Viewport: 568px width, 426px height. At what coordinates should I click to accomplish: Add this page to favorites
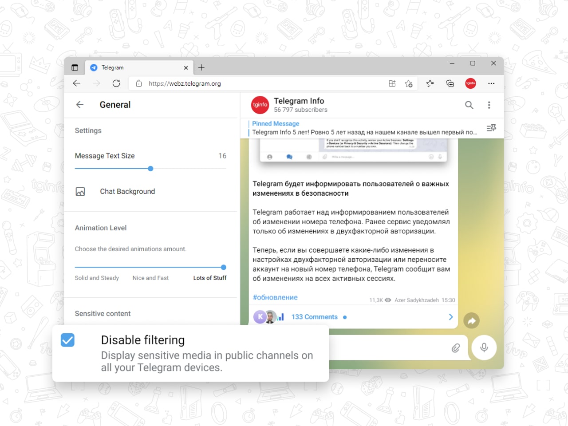click(409, 83)
